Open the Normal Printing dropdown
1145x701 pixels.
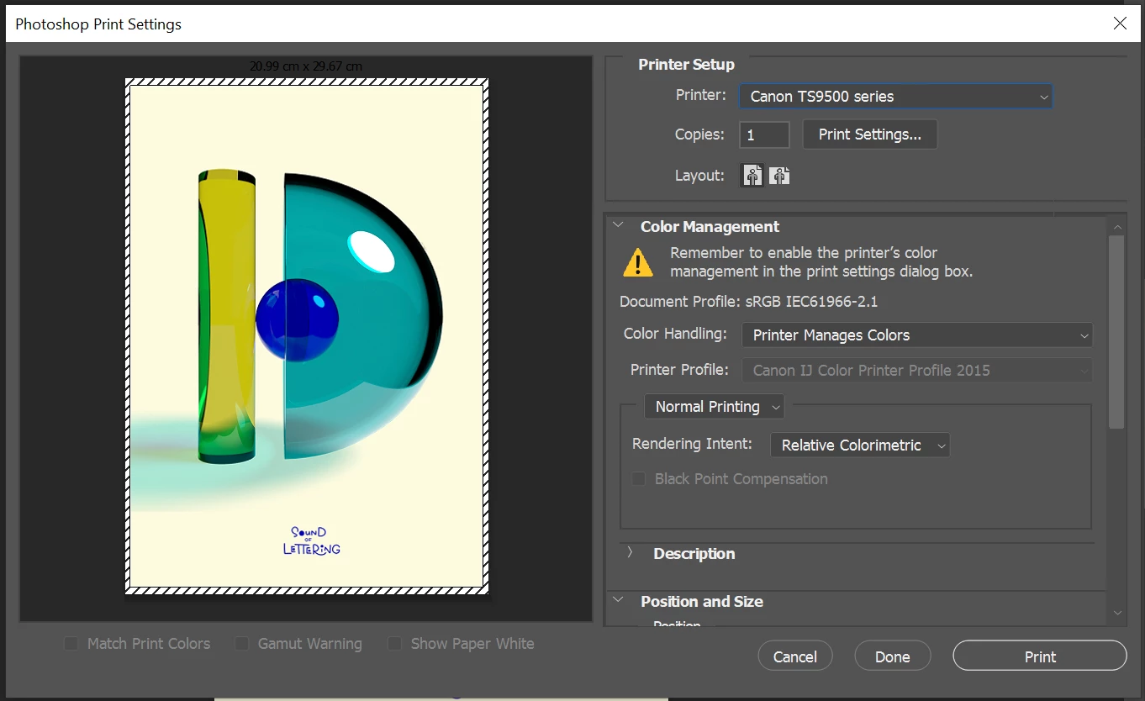[714, 407]
